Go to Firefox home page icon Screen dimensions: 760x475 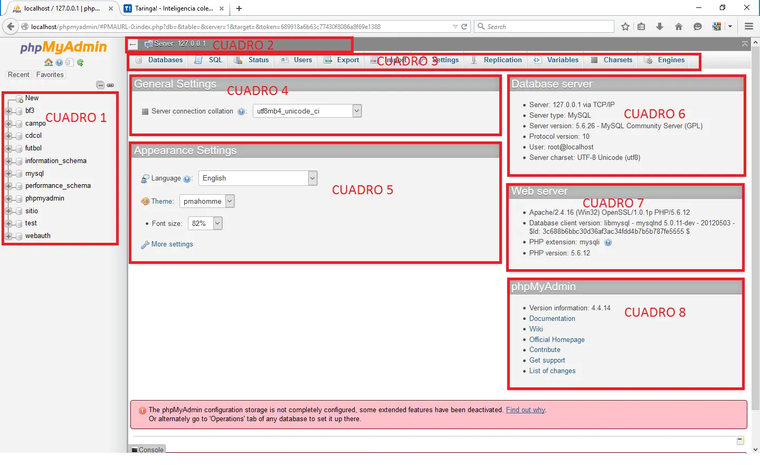[679, 26]
